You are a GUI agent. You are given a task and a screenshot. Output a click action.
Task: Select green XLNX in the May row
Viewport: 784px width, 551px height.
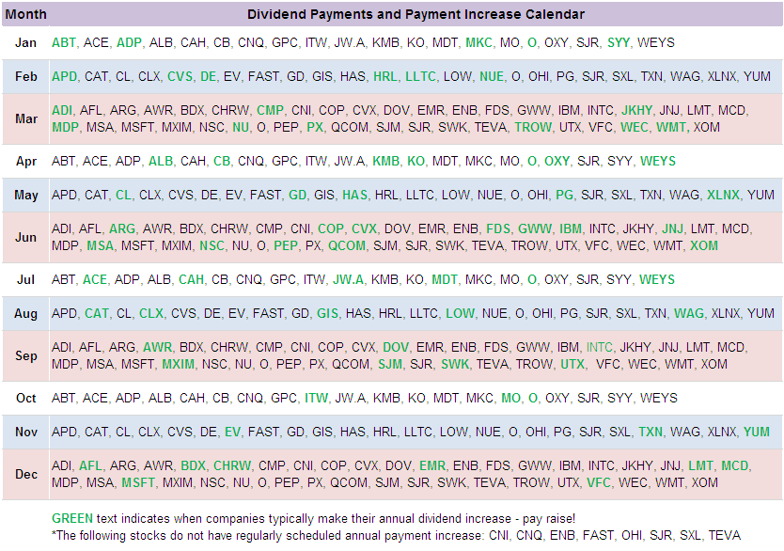[x=723, y=195]
